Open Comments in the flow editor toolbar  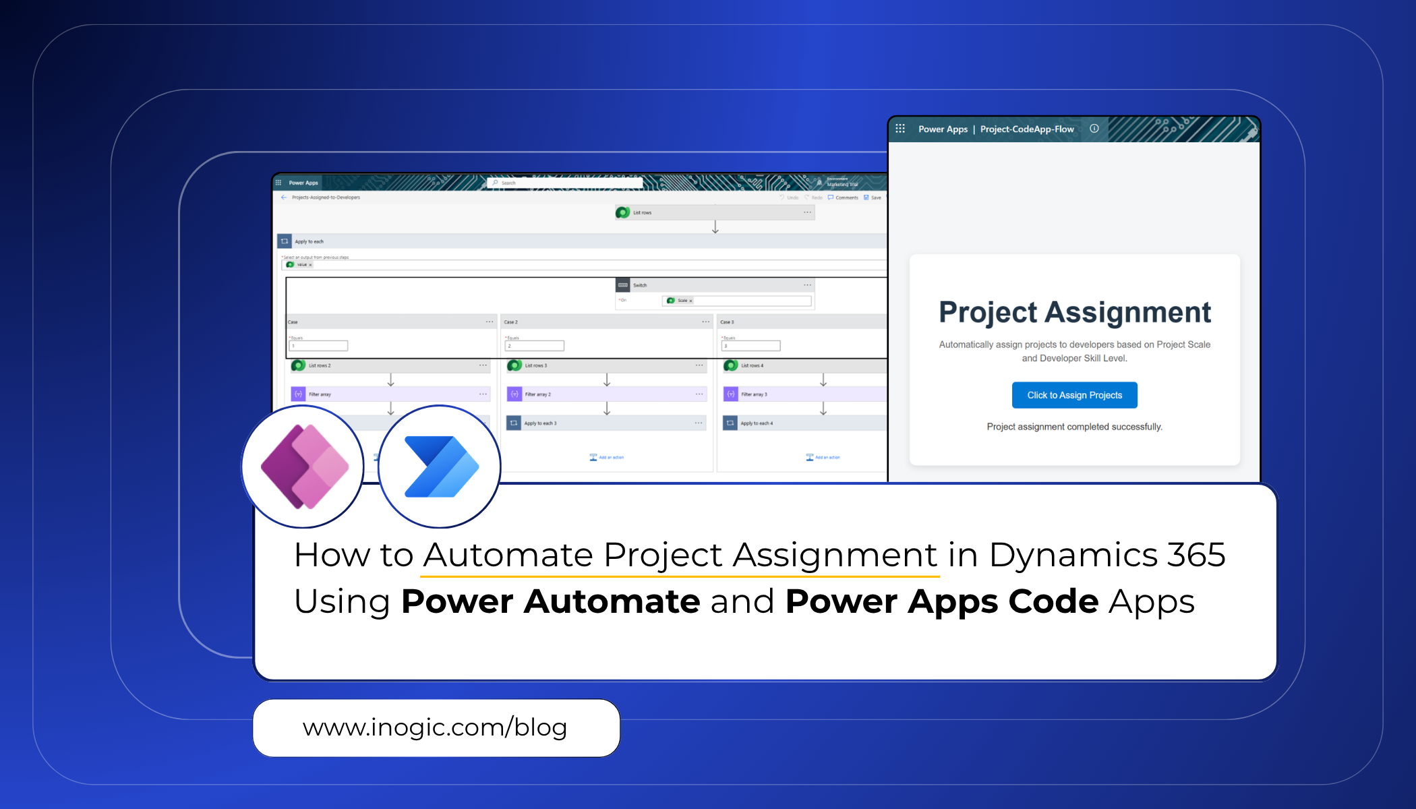coord(844,198)
